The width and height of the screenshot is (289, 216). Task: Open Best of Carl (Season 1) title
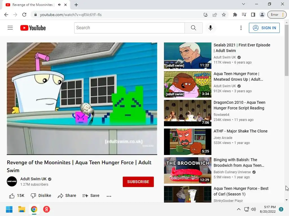click(x=241, y=191)
